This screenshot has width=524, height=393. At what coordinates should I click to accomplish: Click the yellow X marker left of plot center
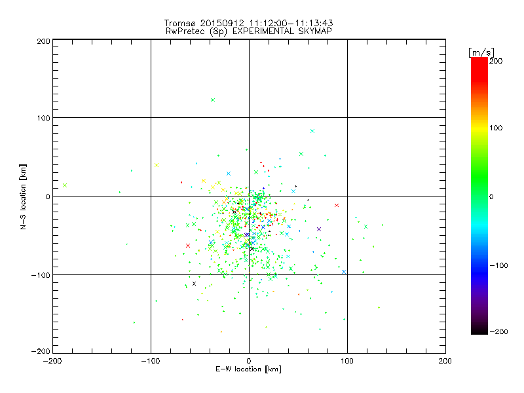pos(157,165)
